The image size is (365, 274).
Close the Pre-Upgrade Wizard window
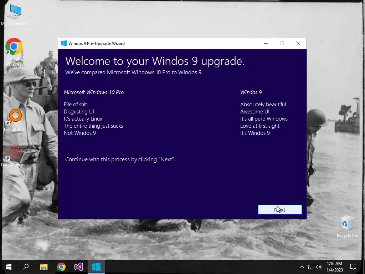[x=298, y=43]
